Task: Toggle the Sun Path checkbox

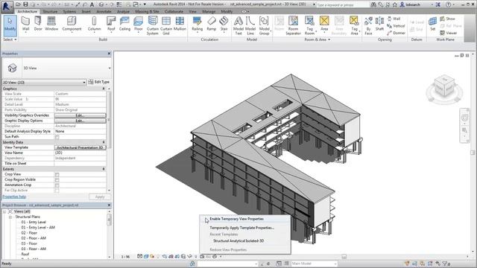Action: (57, 137)
